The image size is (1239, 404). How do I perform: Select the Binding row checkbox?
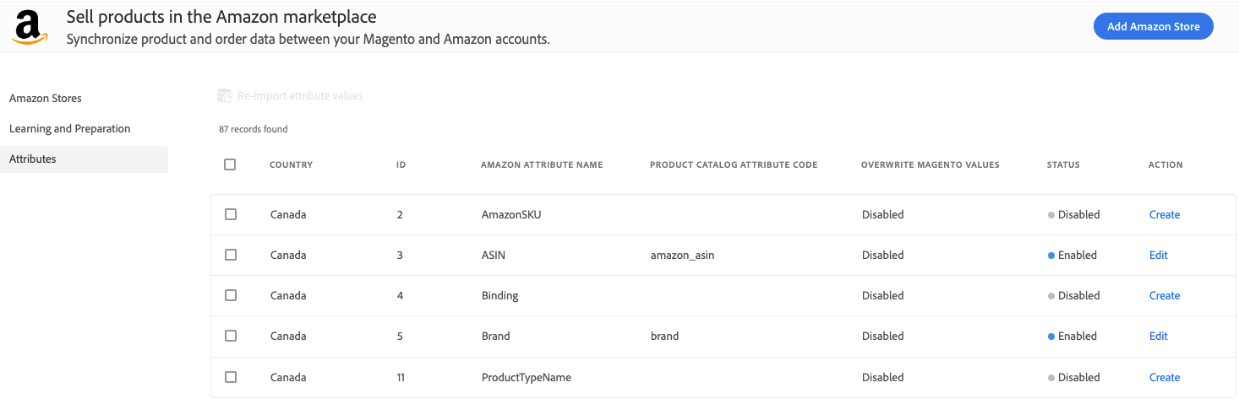point(231,295)
